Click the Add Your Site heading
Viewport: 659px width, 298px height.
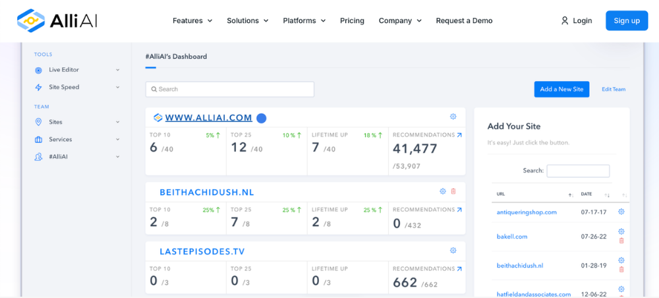tap(514, 126)
